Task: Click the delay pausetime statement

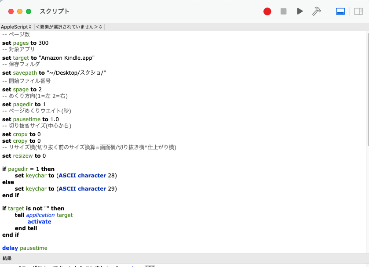Action: tap(24, 248)
